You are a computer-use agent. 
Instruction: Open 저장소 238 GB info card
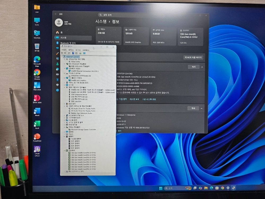point(109,36)
